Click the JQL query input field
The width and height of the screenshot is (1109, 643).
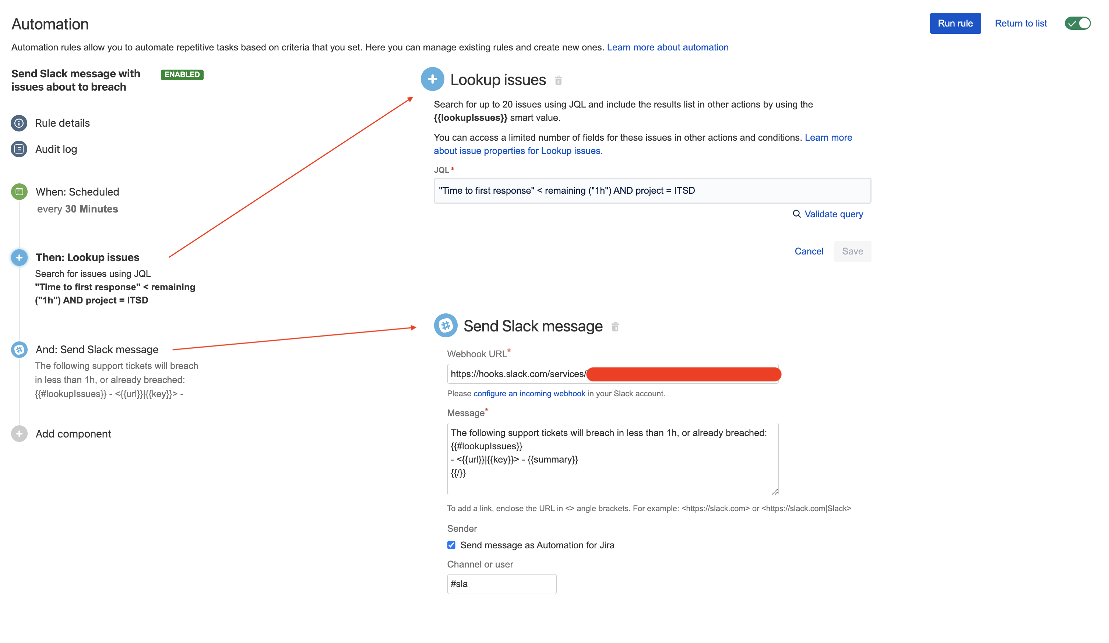[x=651, y=190]
